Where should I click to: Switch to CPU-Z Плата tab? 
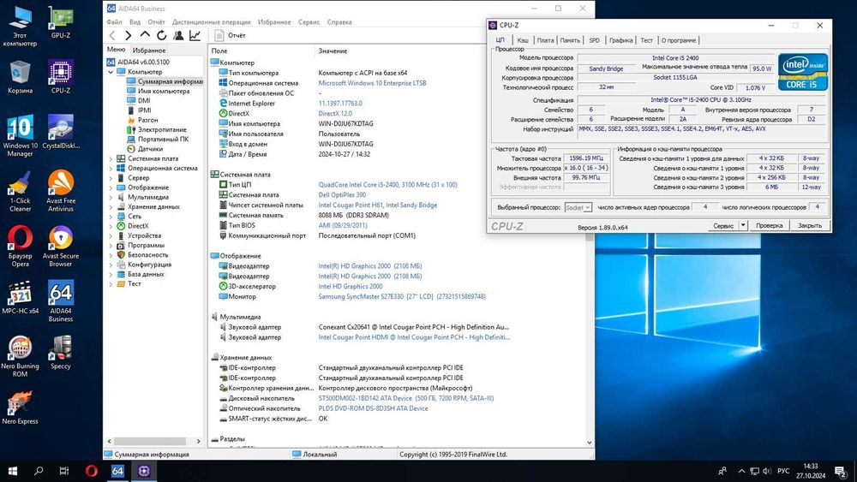pos(545,40)
